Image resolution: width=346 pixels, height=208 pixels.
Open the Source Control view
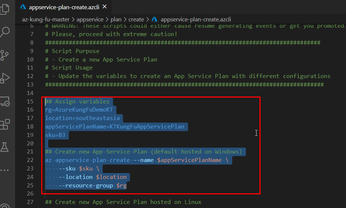(5, 55)
